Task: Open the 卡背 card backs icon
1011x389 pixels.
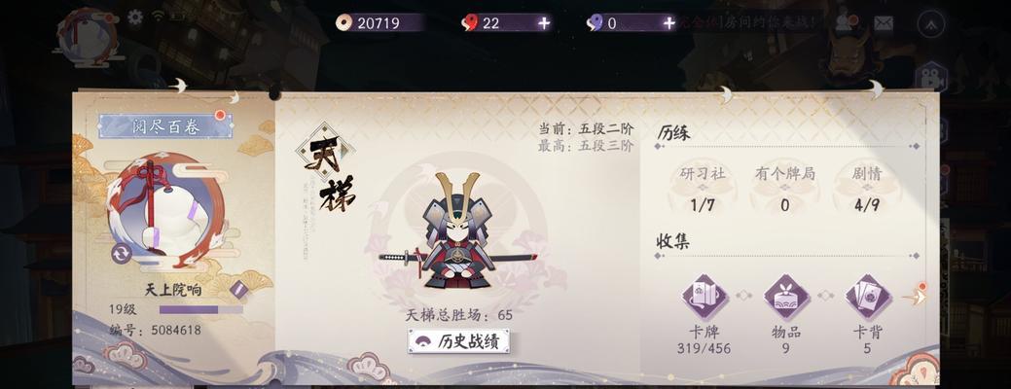Action: click(868, 297)
